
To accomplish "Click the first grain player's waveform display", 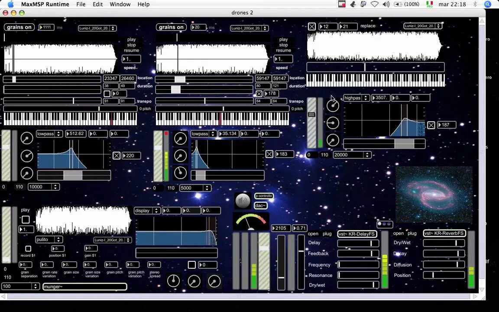I will click(x=61, y=59).
